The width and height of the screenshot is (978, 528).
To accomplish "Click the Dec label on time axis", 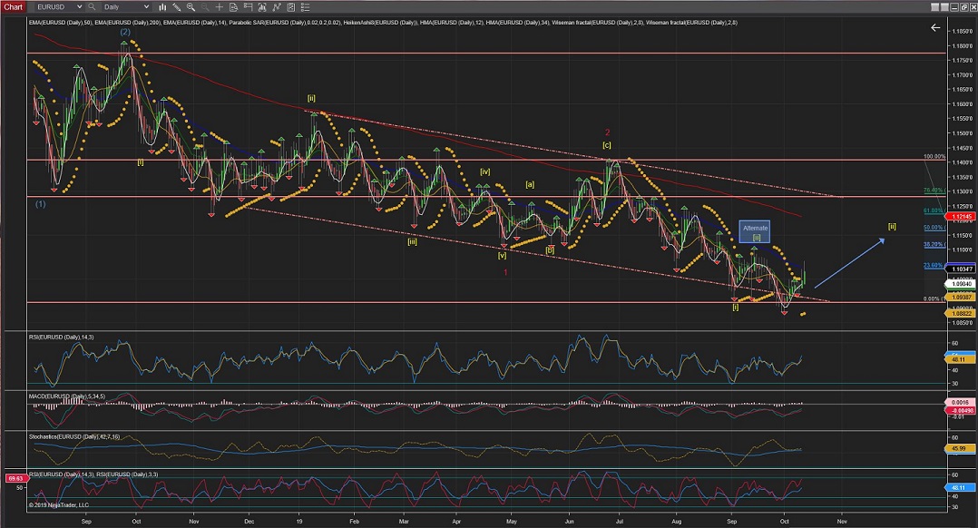I will tap(249, 521).
